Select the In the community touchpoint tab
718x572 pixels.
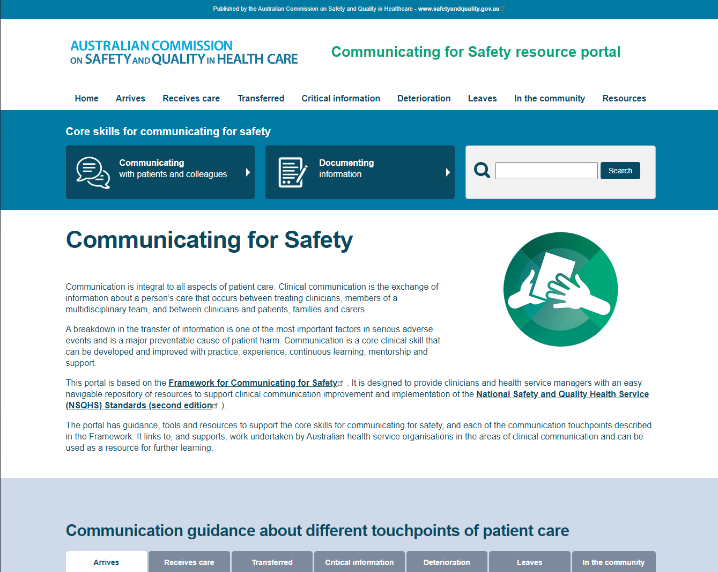pos(613,562)
